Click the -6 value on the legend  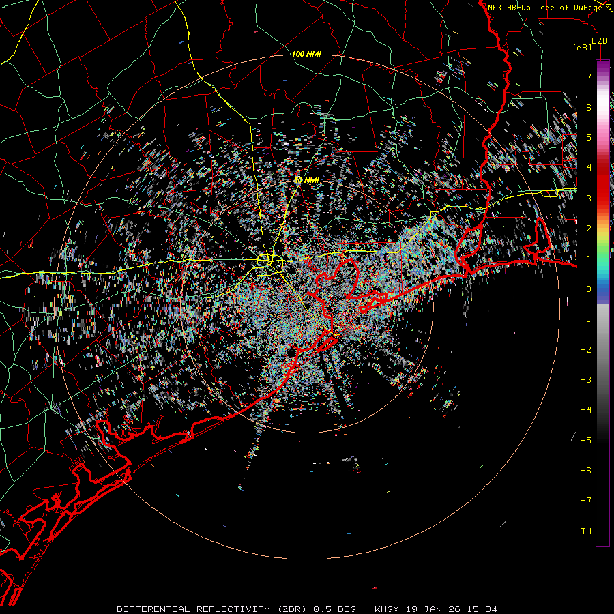click(586, 471)
